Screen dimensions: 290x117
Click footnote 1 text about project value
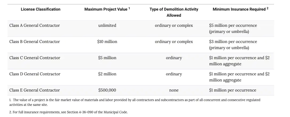(x=135, y=102)
